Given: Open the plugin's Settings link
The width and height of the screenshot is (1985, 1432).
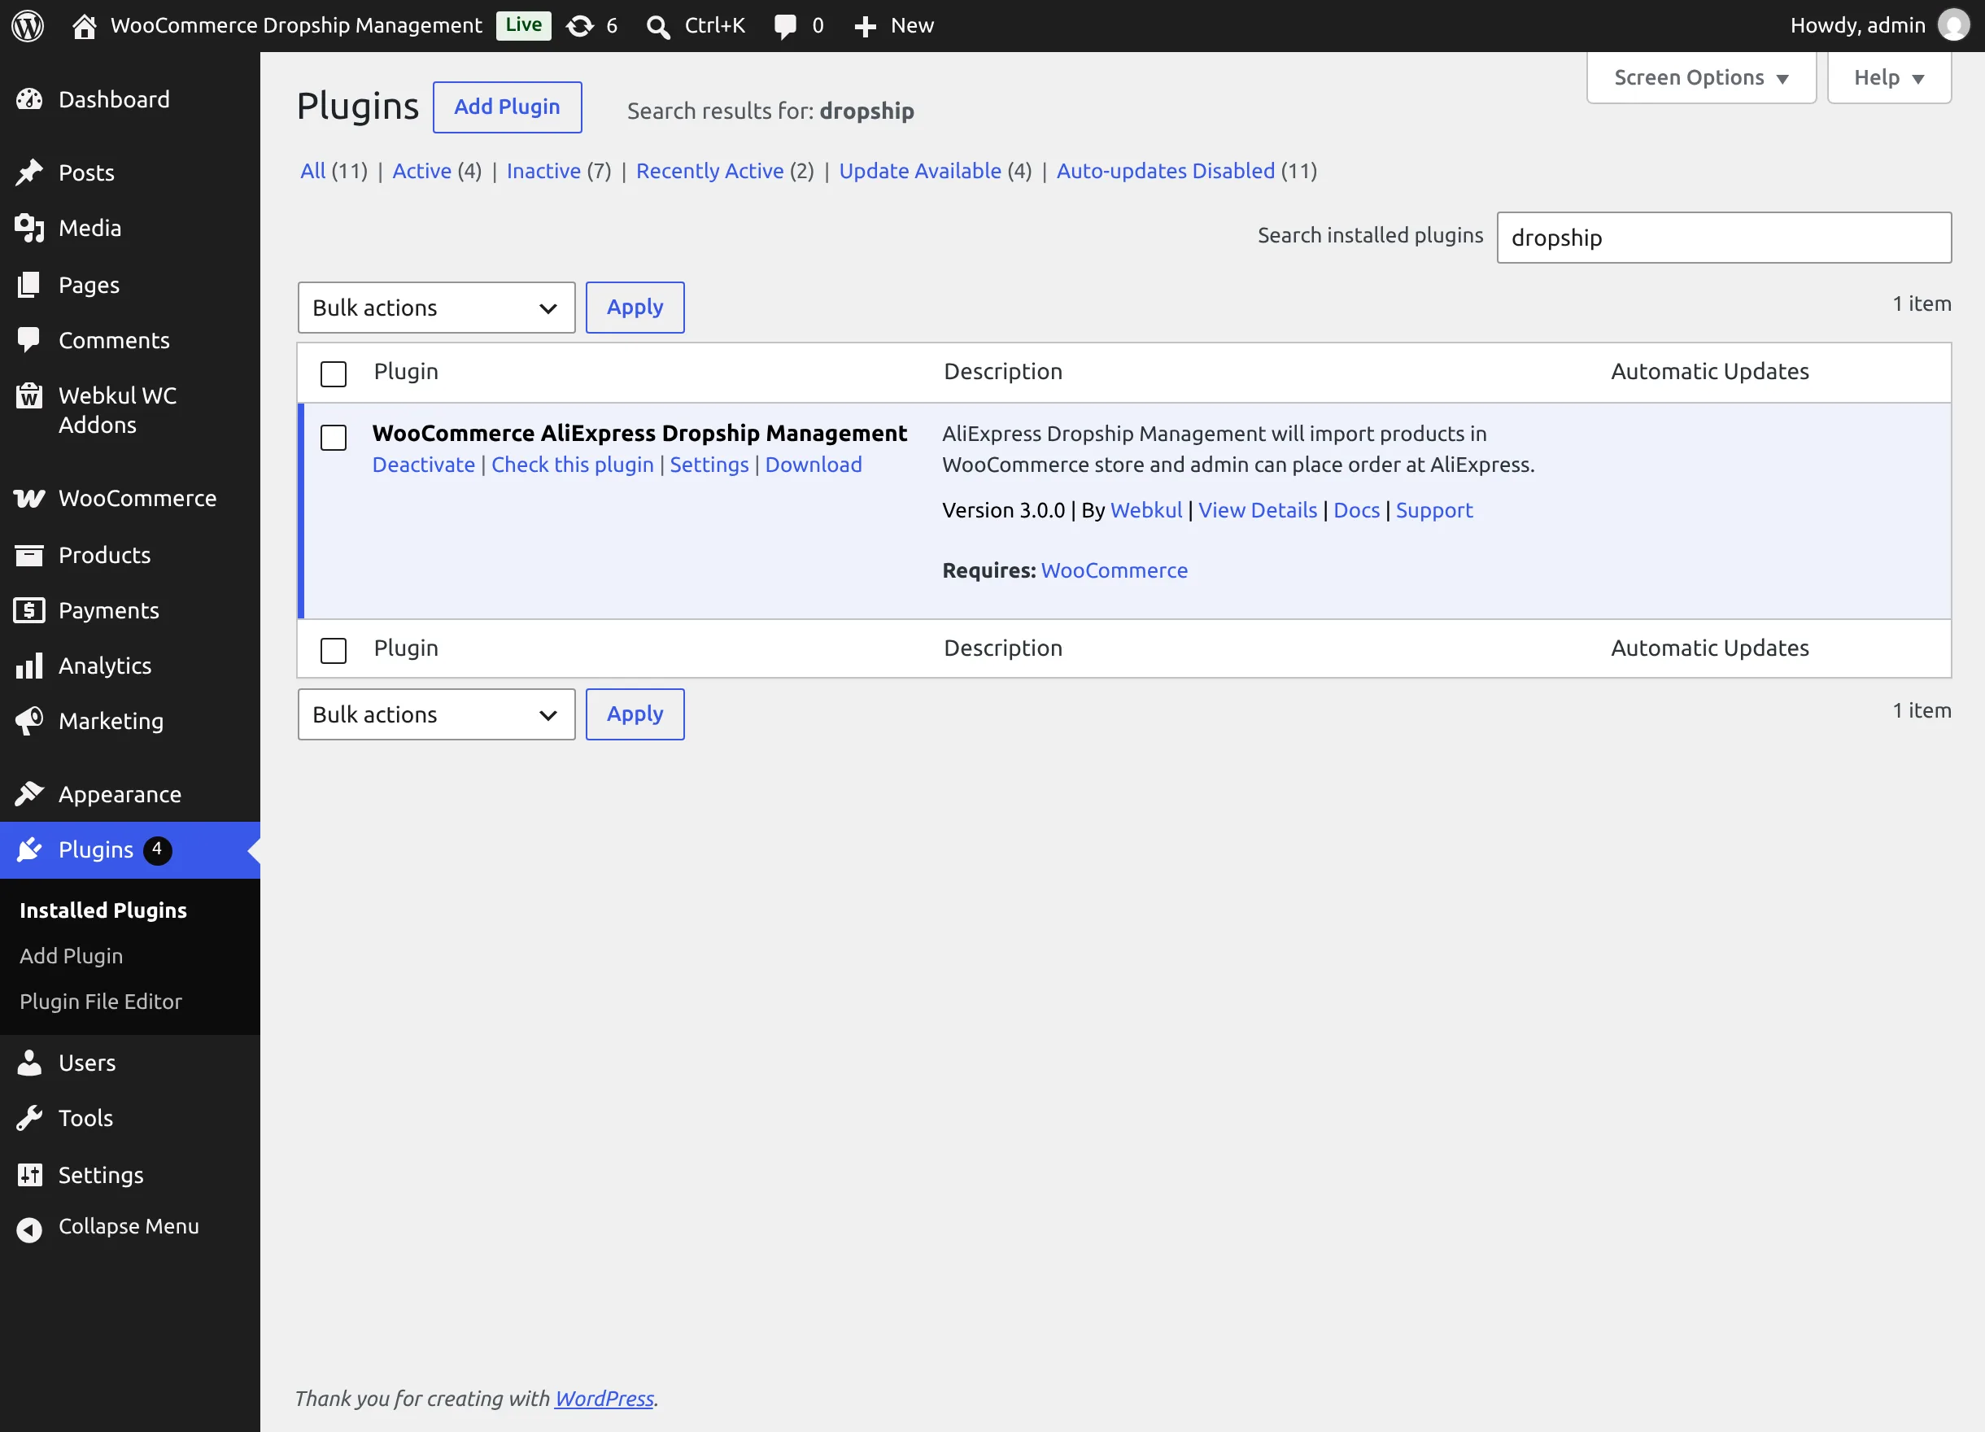Looking at the screenshot, I should (709, 465).
